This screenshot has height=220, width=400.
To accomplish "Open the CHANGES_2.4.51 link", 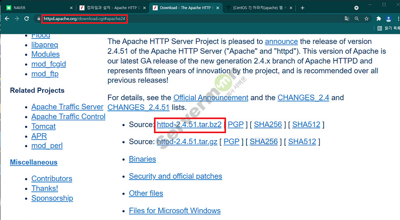I will click(x=138, y=107).
